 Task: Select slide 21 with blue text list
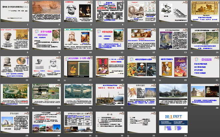pyautogui.click(x=205, y=67)
